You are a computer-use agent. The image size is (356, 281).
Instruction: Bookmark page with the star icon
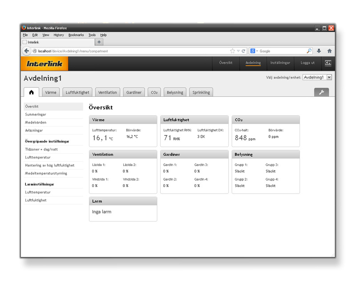click(x=232, y=51)
